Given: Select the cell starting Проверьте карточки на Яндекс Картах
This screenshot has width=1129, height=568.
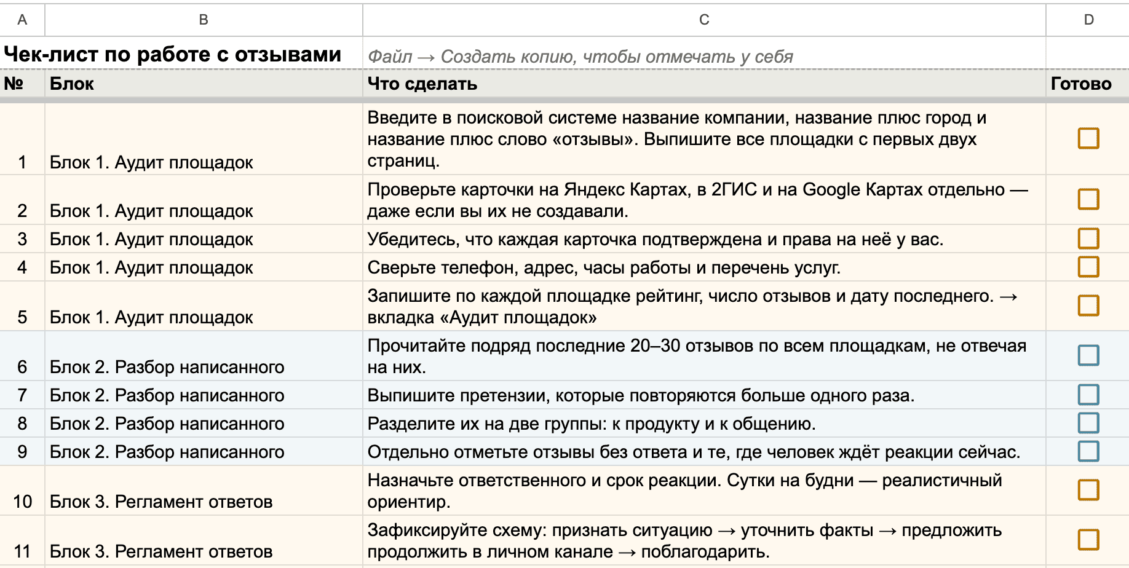Looking at the screenshot, I should pos(704,200).
